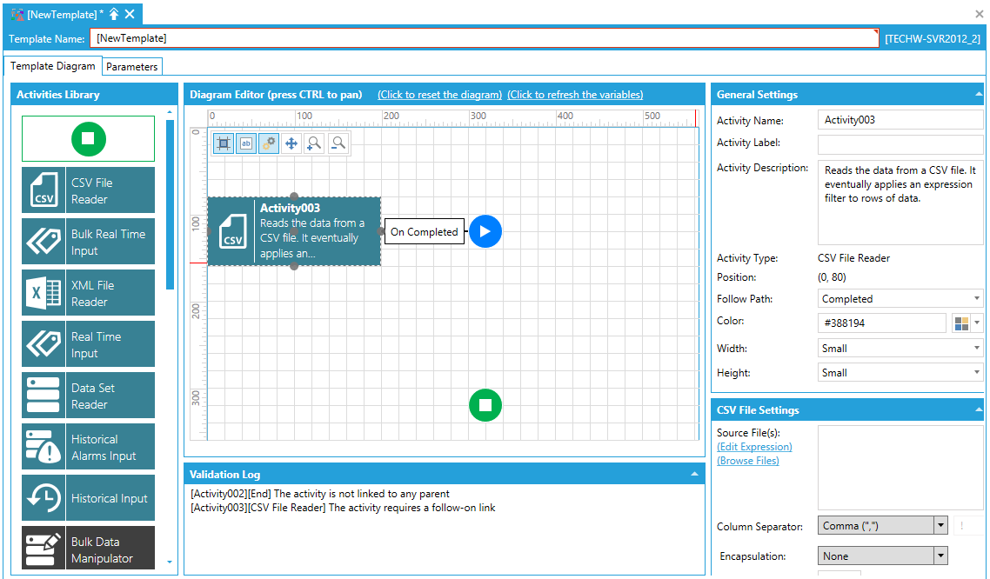Toggle the 'ab' labels button in diagram toolbar
This screenshot has height=579, width=990.
tap(246, 143)
